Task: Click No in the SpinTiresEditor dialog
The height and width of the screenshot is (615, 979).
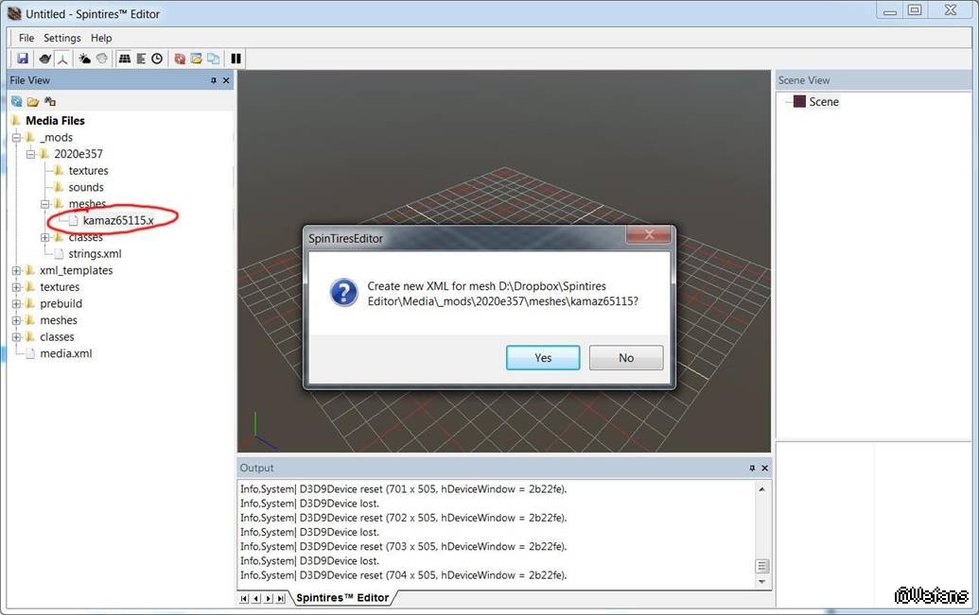Action: pyautogui.click(x=626, y=358)
